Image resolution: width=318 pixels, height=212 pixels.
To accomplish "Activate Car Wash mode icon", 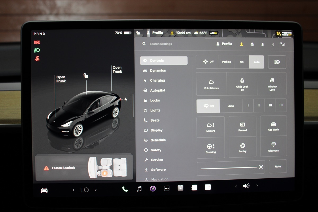I will [x=273, y=126].
